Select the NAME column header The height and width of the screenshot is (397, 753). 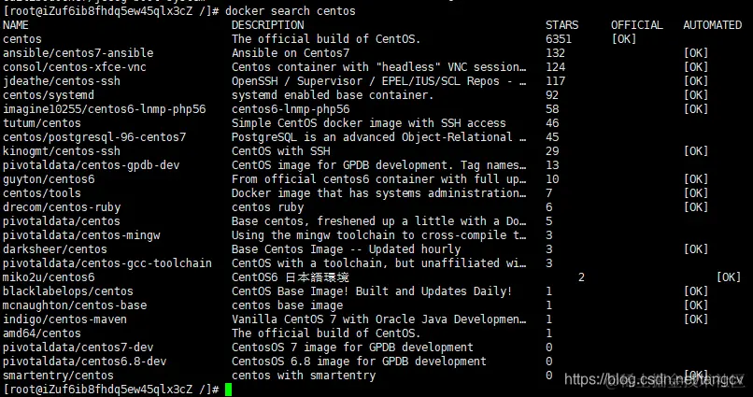pyautogui.click(x=16, y=25)
